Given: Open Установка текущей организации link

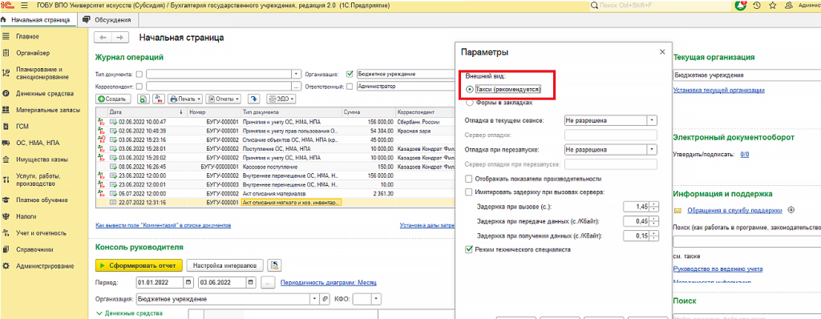Looking at the screenshot, I should coord(718,90).
